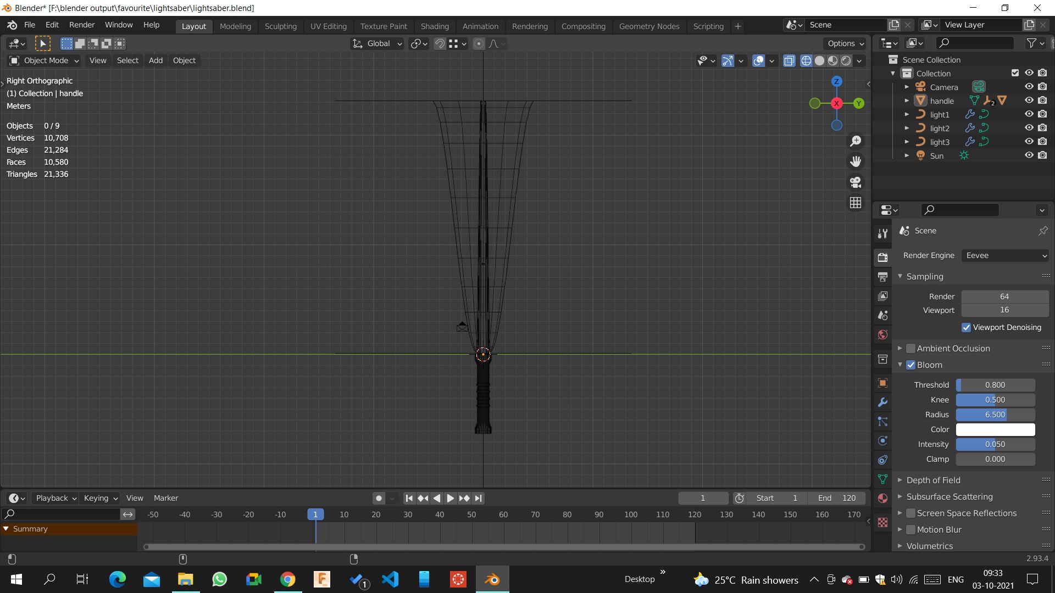Exclude Collection from view layer checkbox

1015,73
